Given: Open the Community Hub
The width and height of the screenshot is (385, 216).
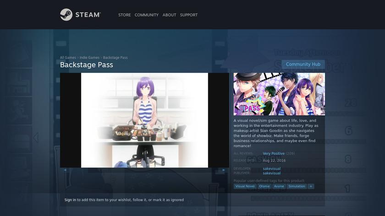Looking at the screenshot, I should click(303, 64).
